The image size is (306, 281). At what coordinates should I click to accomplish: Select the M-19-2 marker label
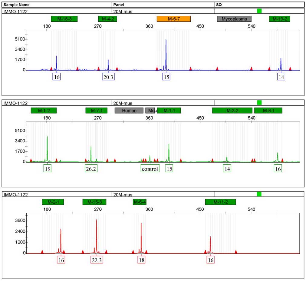[x=280, y=19]
